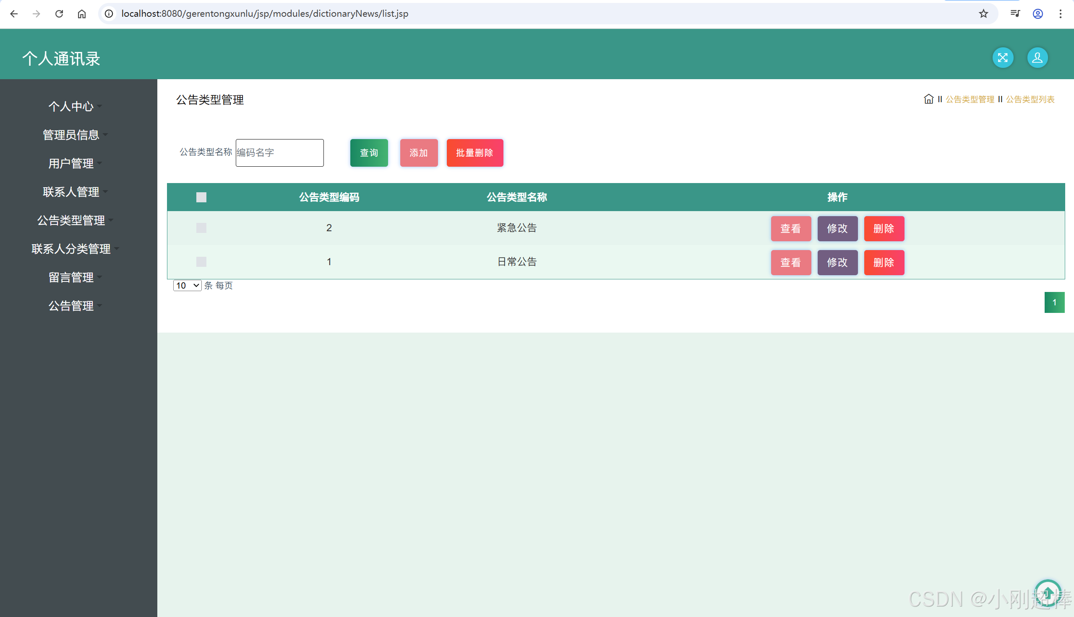Image resolution: width=1074 pixels, height=617 pixels.
Task: Open rows-per-page dropdown showing 10
Action: tap(187, 285)
